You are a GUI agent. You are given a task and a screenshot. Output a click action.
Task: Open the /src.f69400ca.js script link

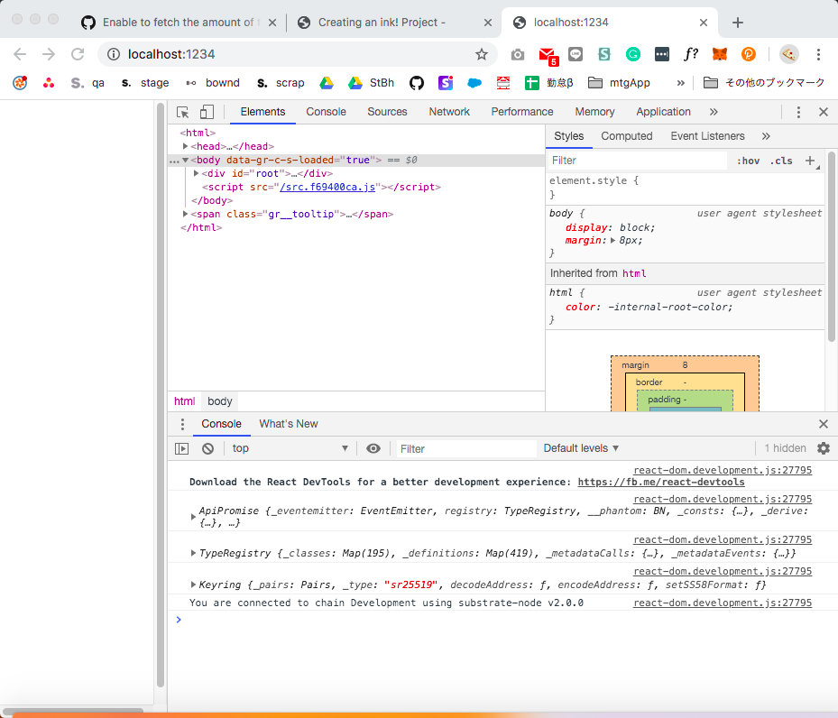click(x=327, y=187)
